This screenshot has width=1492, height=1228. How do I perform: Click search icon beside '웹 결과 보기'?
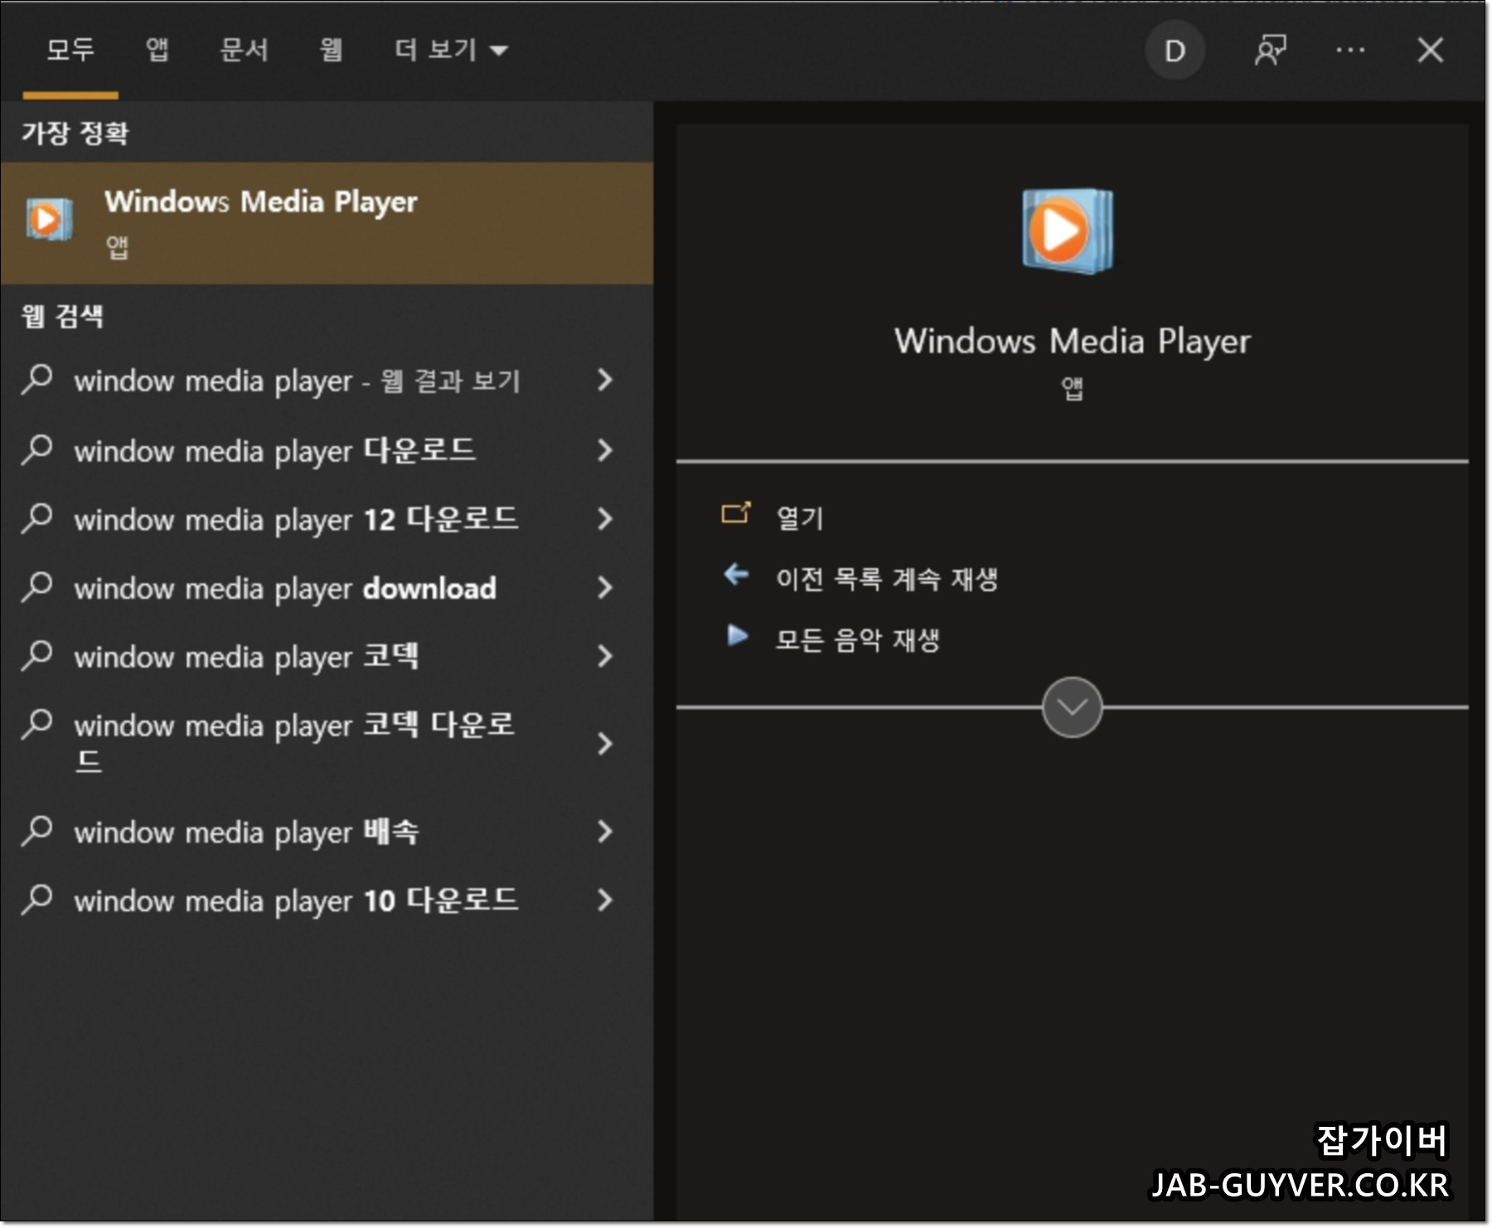click(37, 380)
